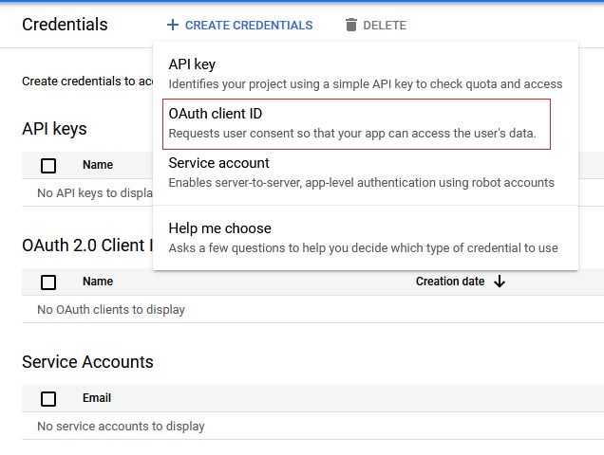
Task: Toggle the OAuth 2.0 clients header checkbox
Action: tap(48, 282)
